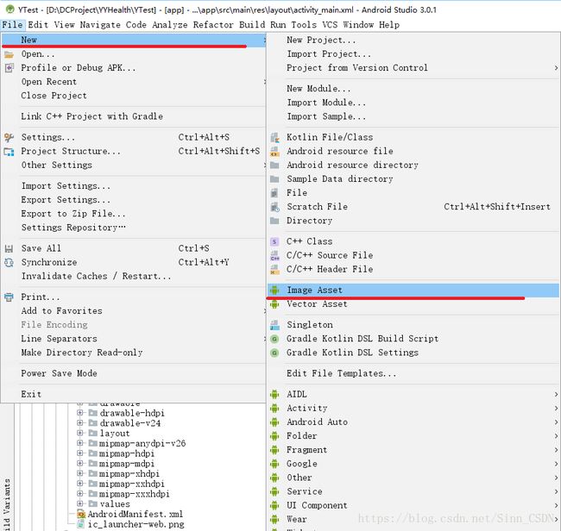Screen dimensions: 561x531
Task: Click the Vector Asset android icon
Action: point(274,304)
